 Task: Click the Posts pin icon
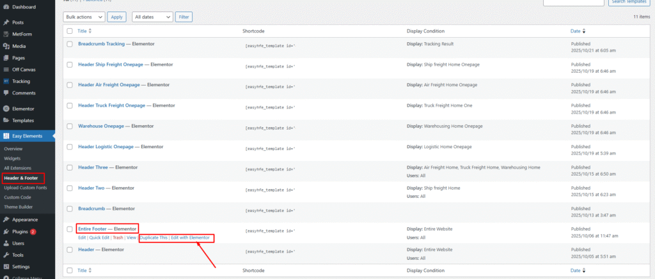click(x=6, y=22)
